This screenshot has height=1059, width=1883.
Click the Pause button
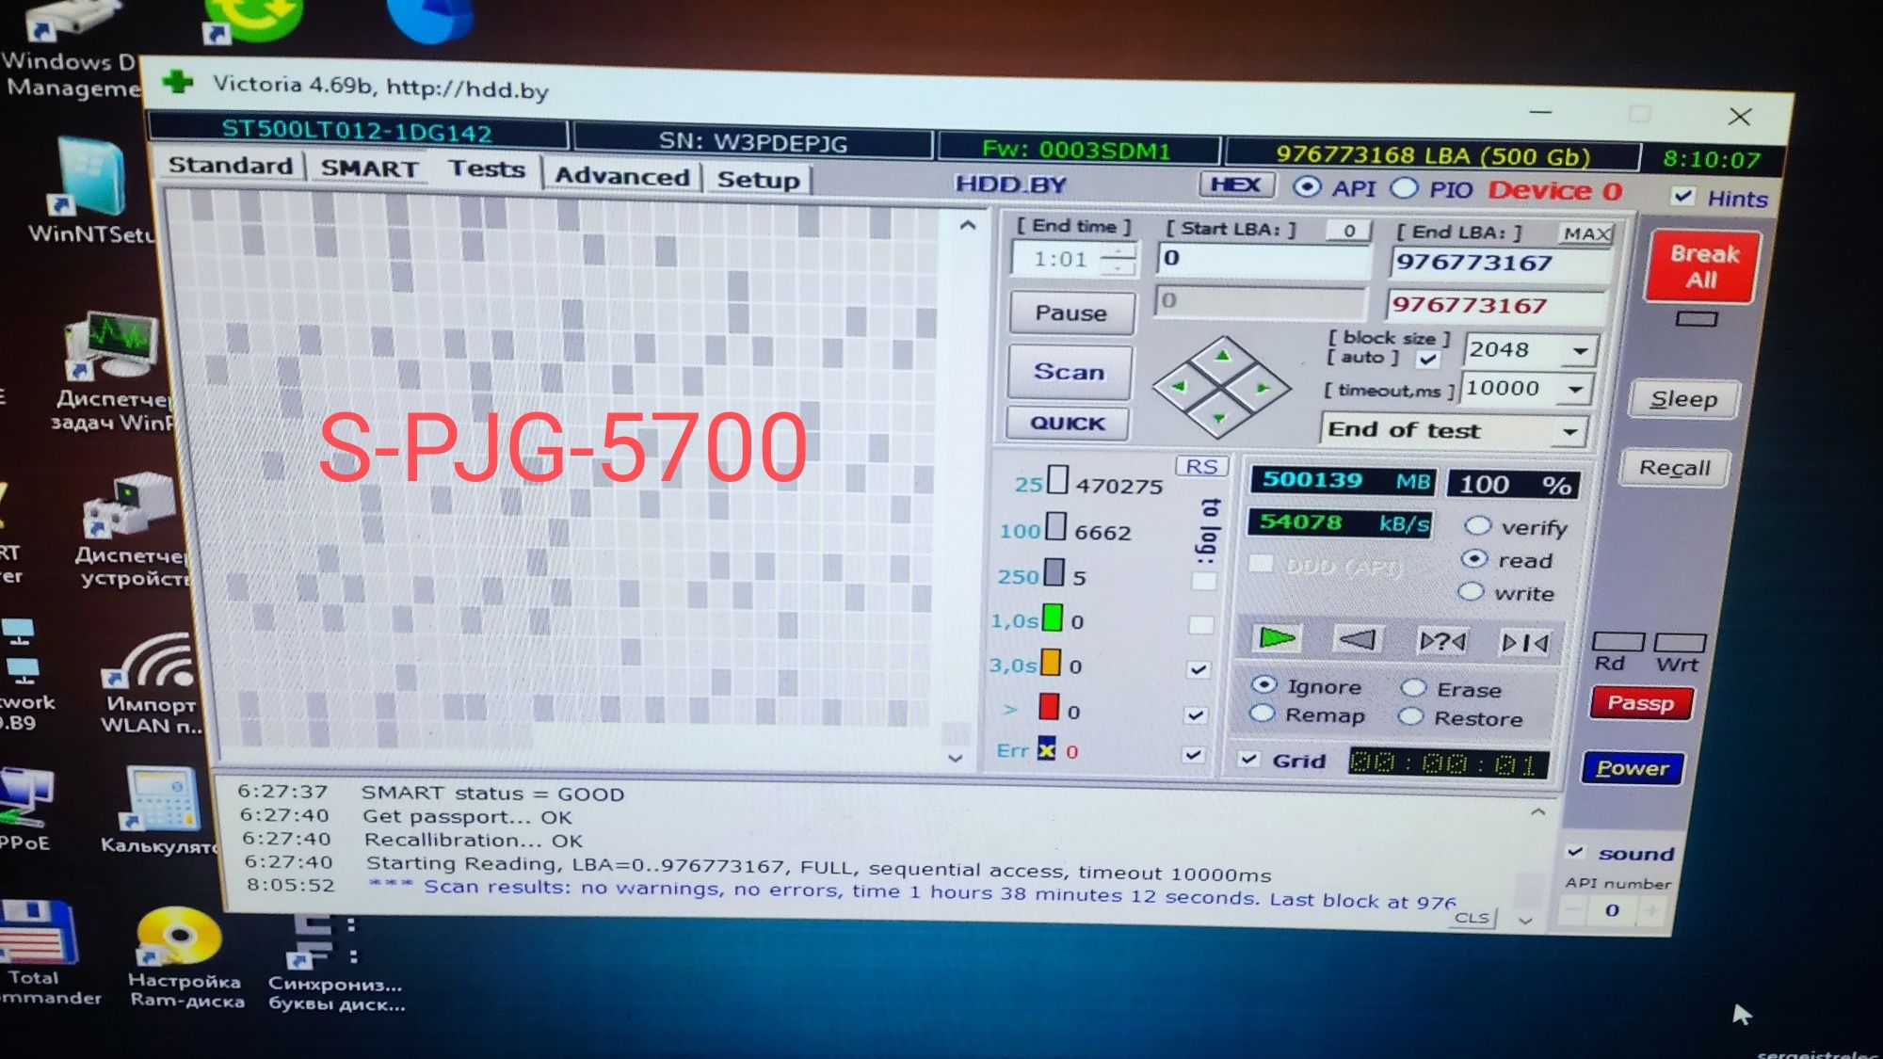[x=1070, y=313]
